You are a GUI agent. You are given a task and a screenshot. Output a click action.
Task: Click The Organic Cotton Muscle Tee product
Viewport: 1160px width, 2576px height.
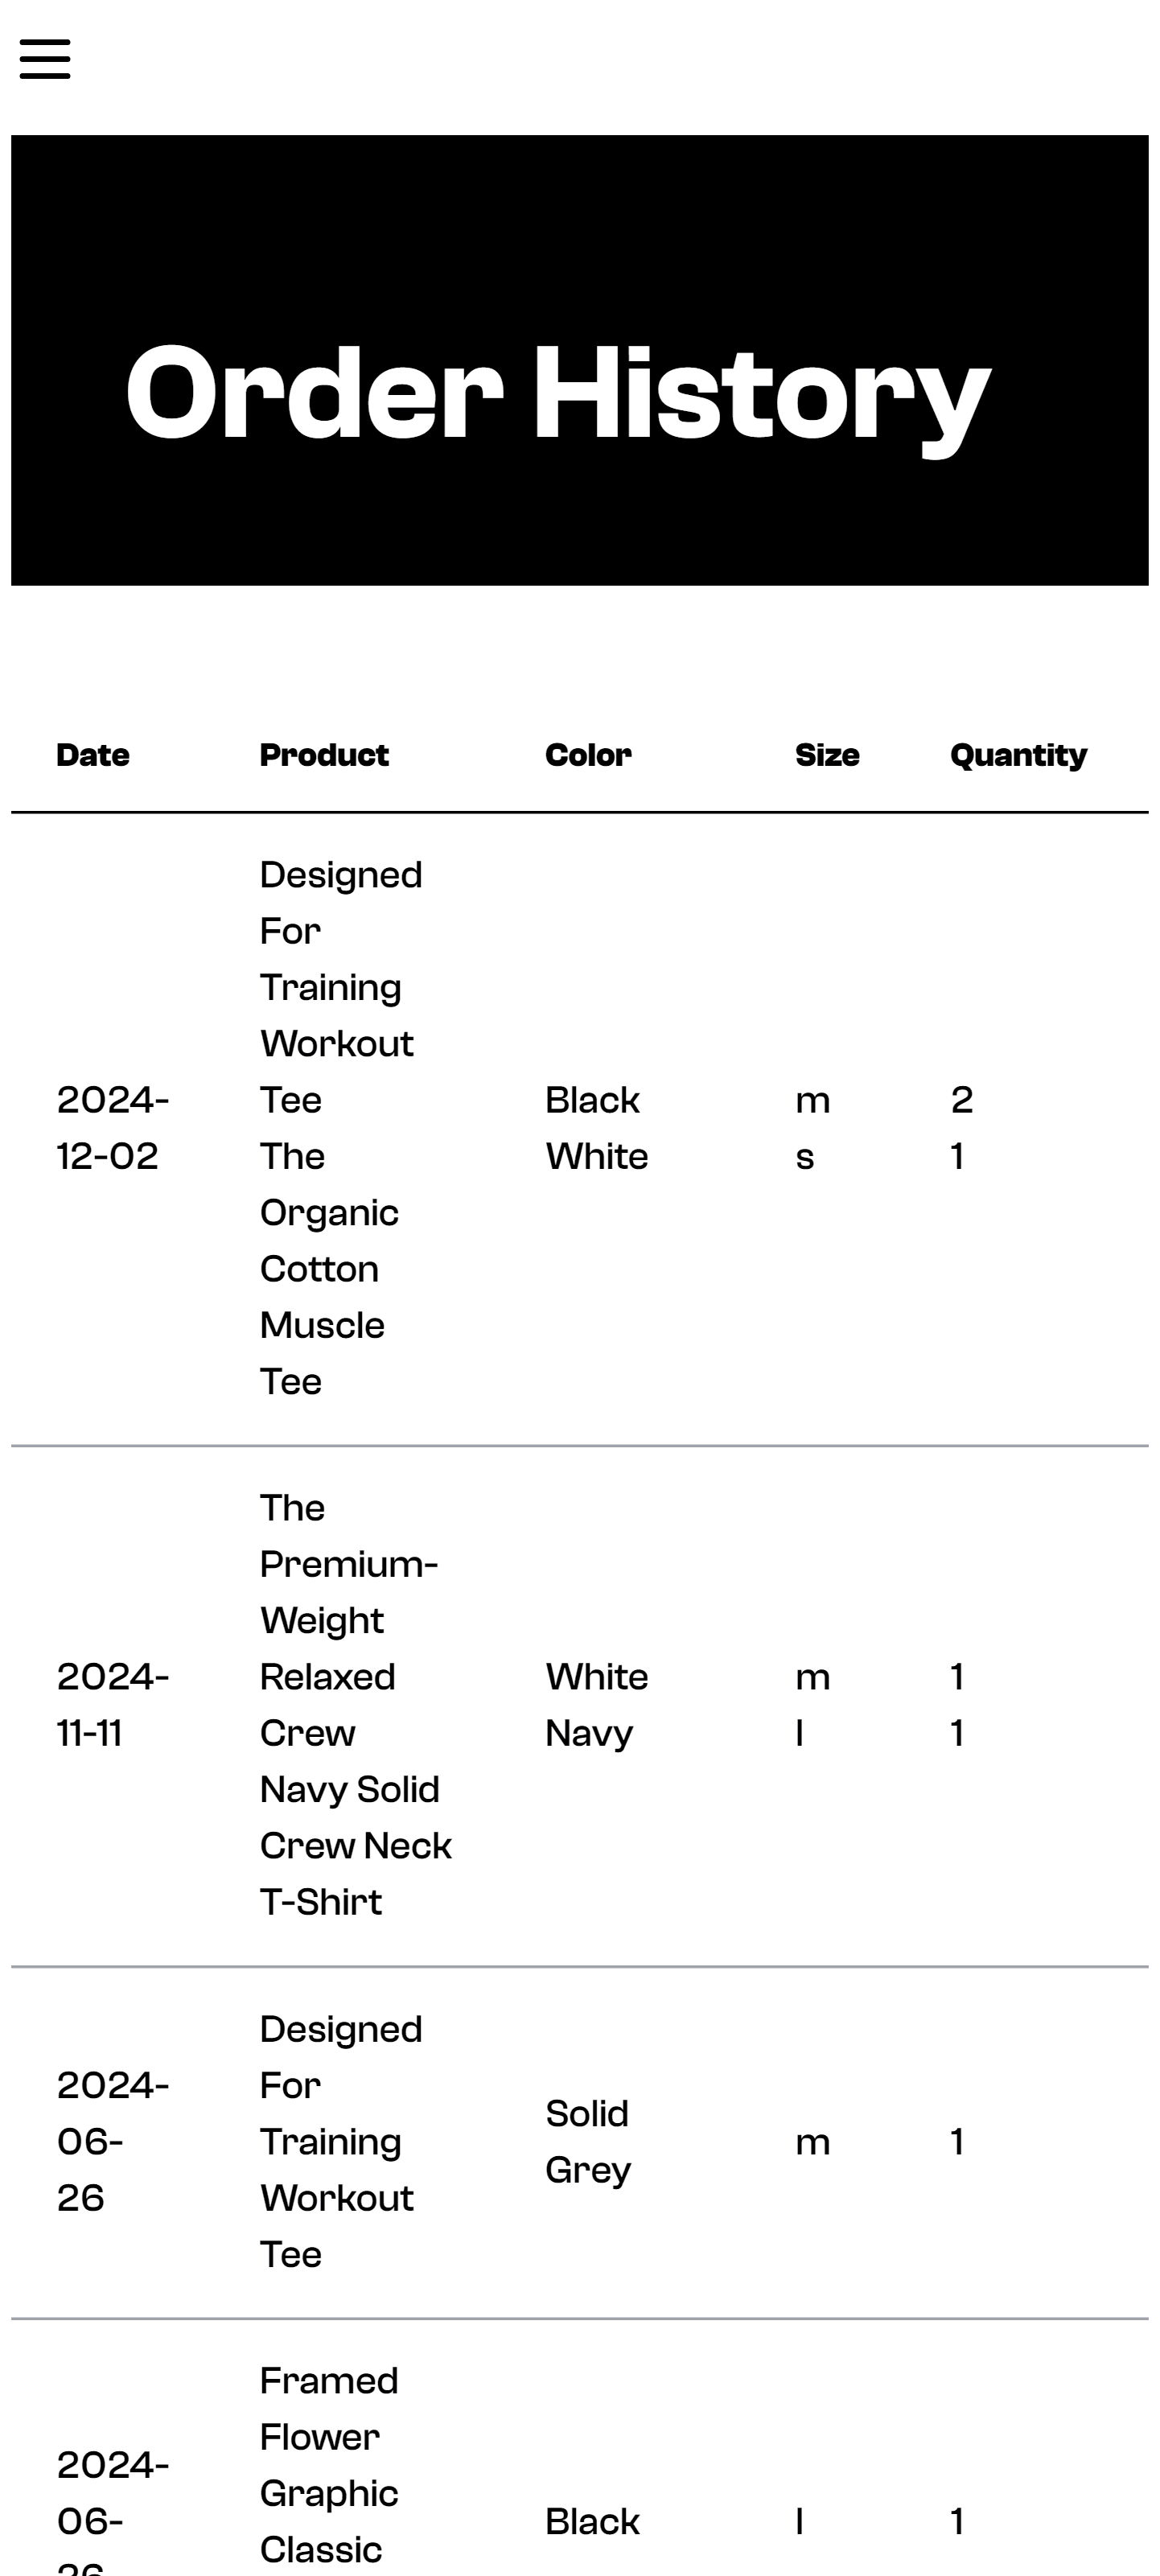tap(328, 1268)
